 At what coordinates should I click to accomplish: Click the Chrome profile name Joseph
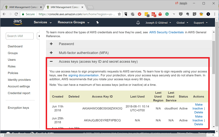coord(183,3)
